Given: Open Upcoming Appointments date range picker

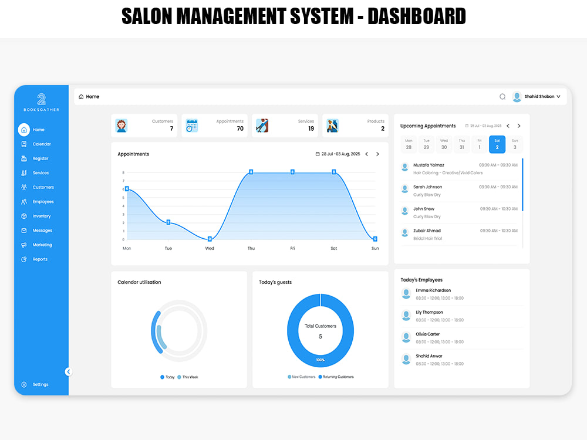Looking at the screenshot, I should click(483, 126).
